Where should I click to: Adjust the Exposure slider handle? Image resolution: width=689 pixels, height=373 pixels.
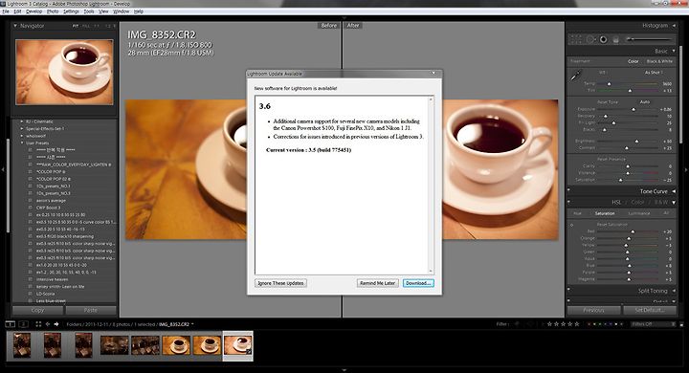tap(633, 109)
